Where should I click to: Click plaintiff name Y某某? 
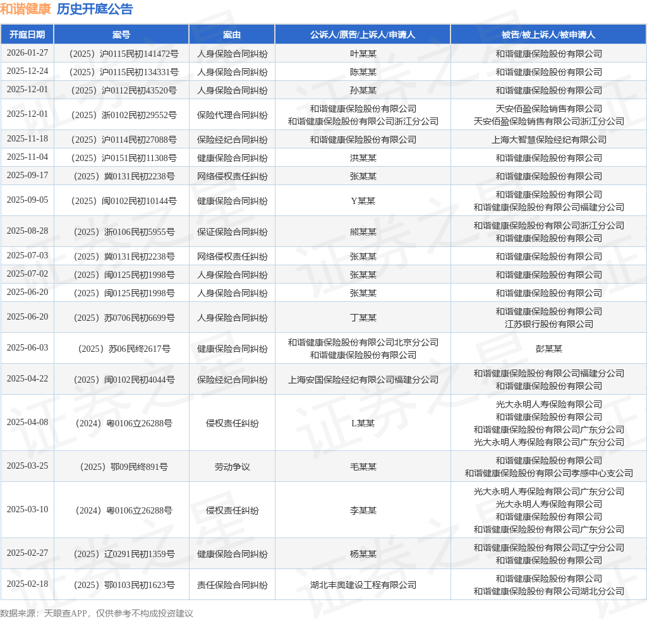pyautogui.click(x=363, y=201)
